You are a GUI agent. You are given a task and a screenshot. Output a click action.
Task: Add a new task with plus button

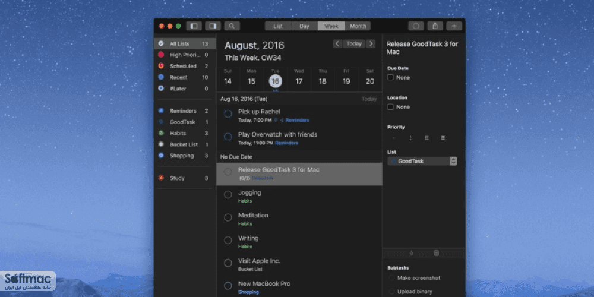454,26
